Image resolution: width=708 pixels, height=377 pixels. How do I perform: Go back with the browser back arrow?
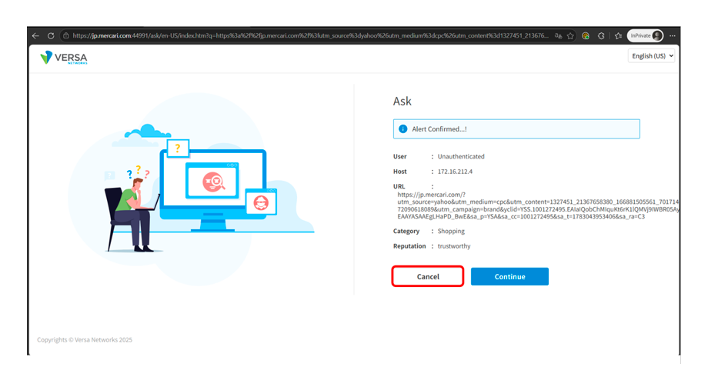pos(35,35)
